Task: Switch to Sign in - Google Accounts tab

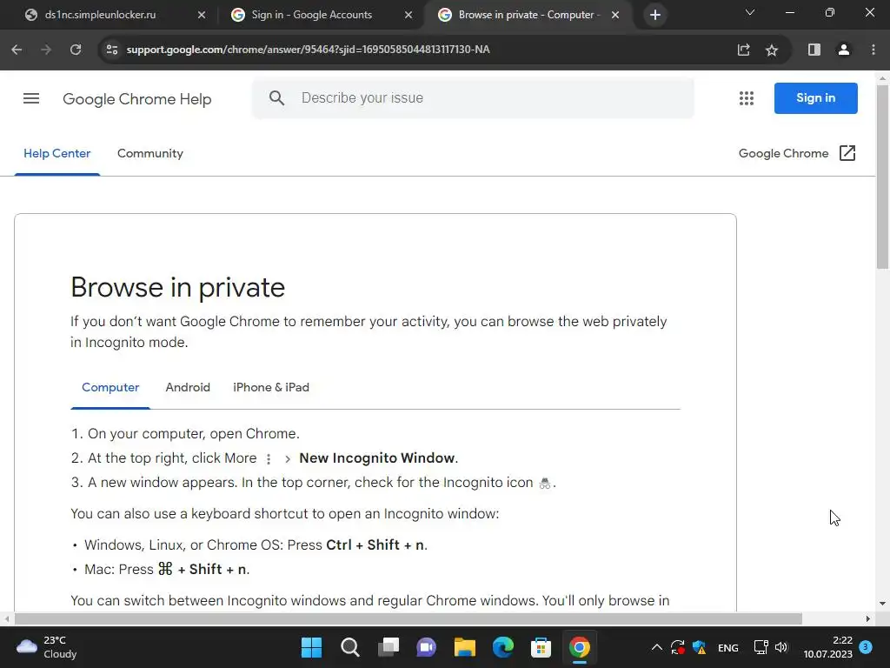Action: [x=322, y=15]
